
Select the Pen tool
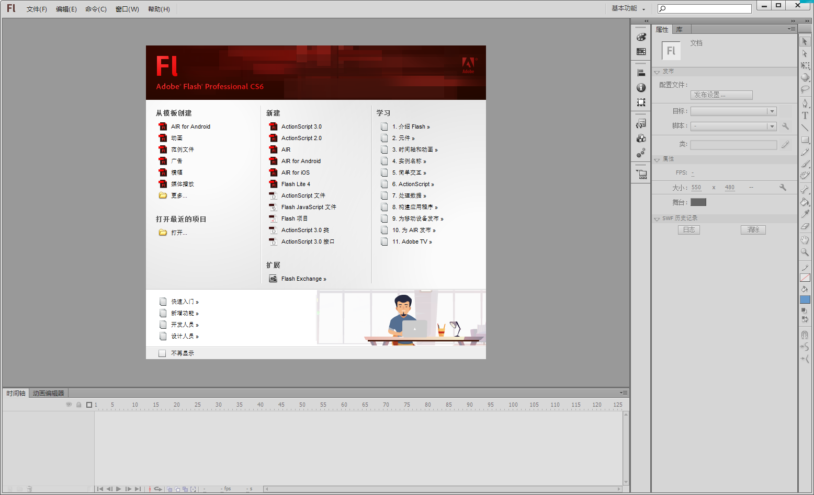(805, 103)
